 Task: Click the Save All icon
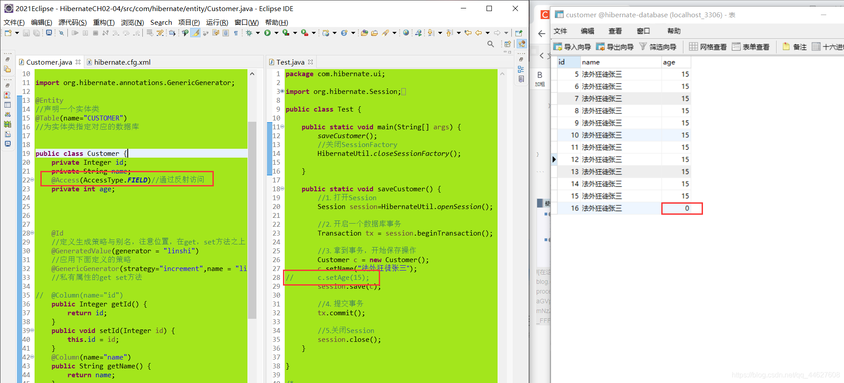[36, 33]
